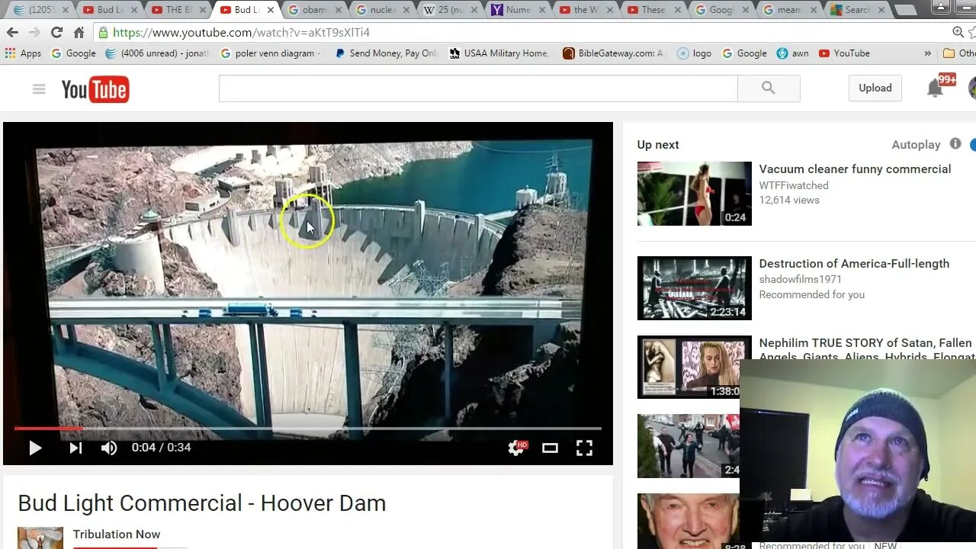Switch to the Search tab
976x549 pixels.
(x=859, y=10)
